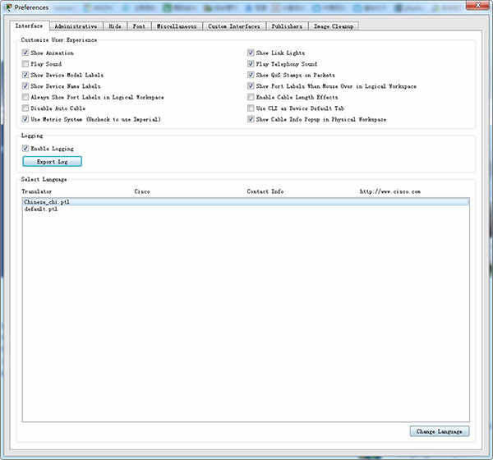Toggle Show Cable Info Popup in Physical Workspace
This screenshot has width=493, height=460.
click(251, 119)
